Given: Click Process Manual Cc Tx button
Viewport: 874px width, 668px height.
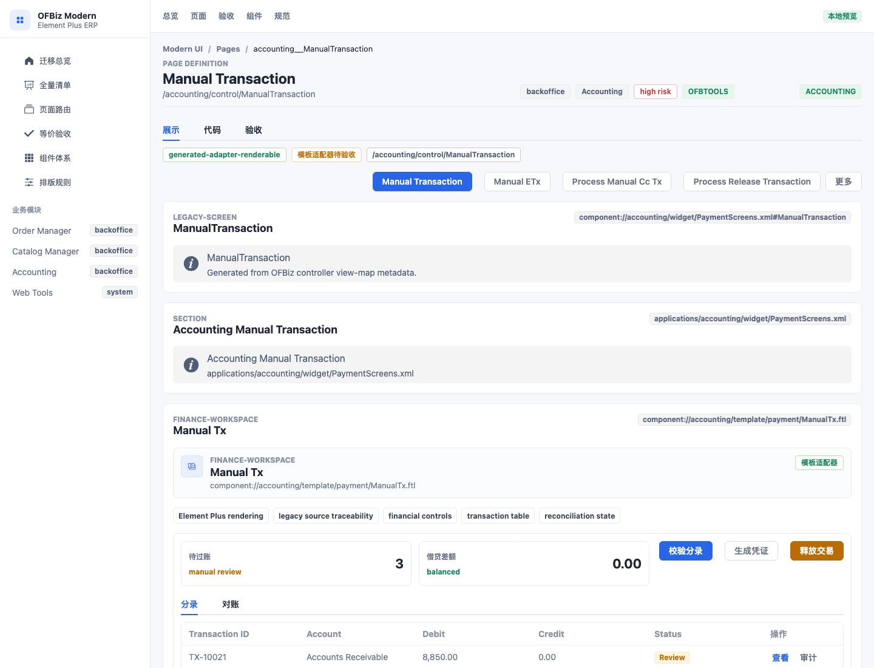Looking at the screenshot, I should tap(617, 182).
